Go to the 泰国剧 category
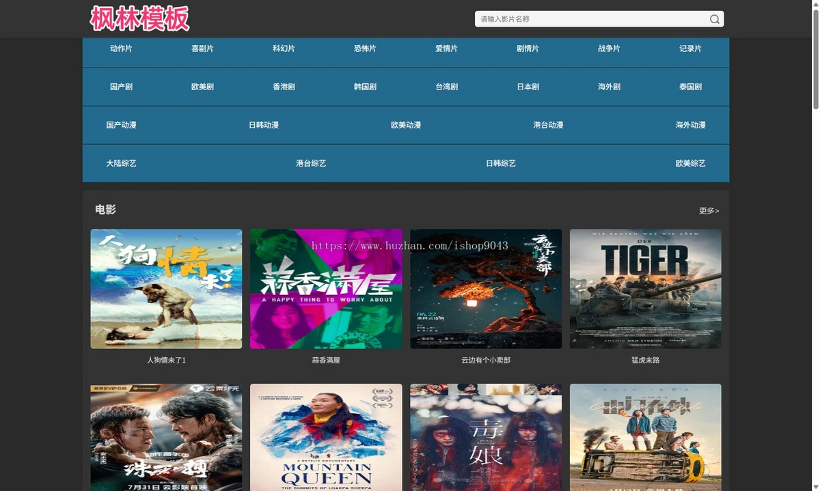The image size is (820, 491). tap(690, 87)
